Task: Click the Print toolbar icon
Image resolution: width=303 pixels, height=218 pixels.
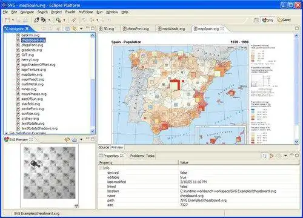Action: [25, 20]
